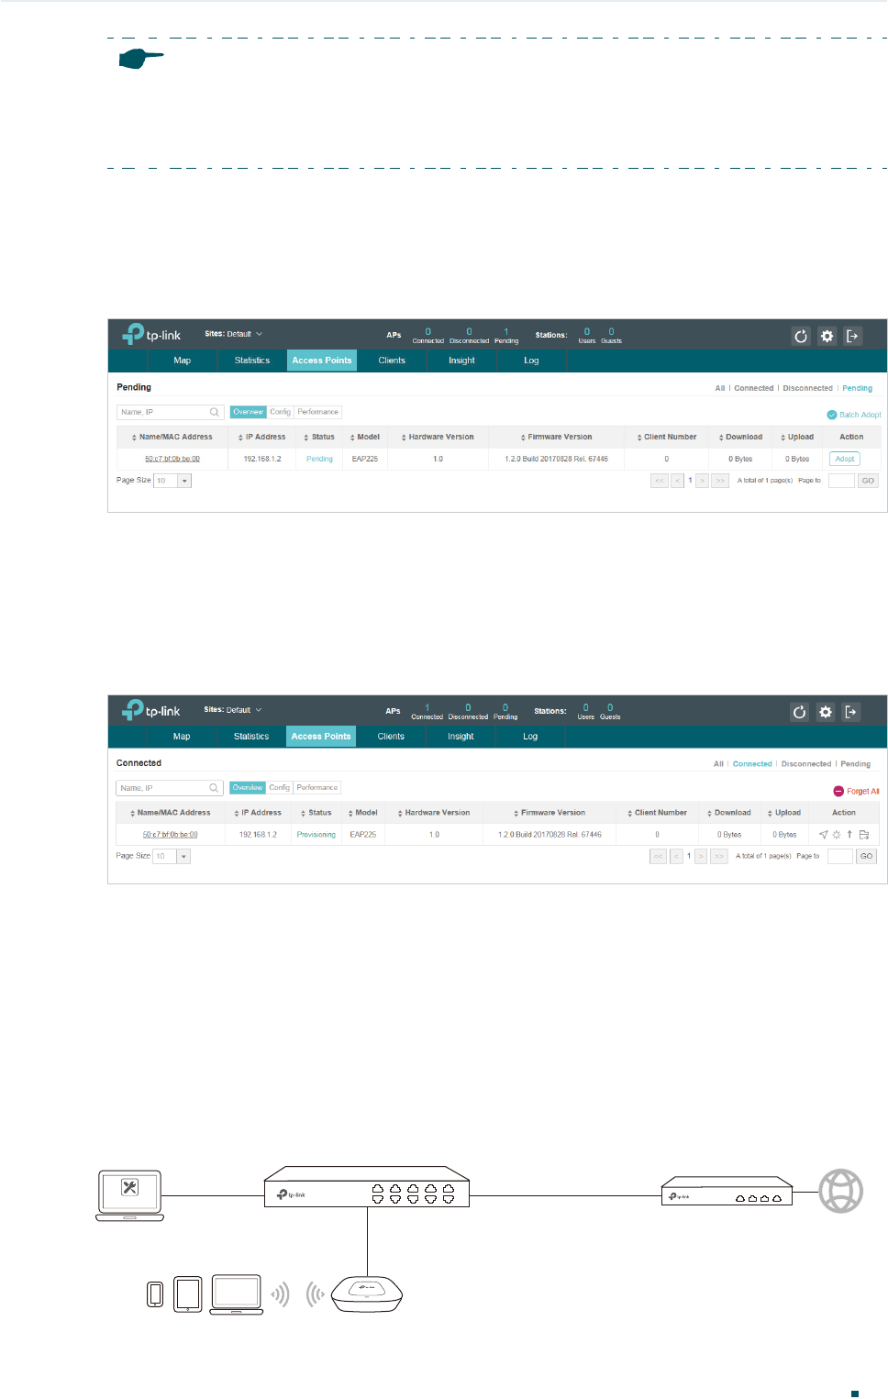Viewport: 888px width, 1399px height.
Task: Open Statistics tab in the Pending screenshot
Action: point(252,361)
